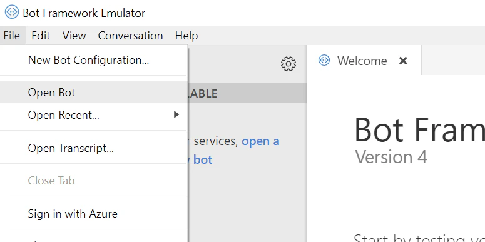The height and width of the screenshot is (242, 485).
Task: Click Sign in with Azure
Action: click(x=94, y=214)
